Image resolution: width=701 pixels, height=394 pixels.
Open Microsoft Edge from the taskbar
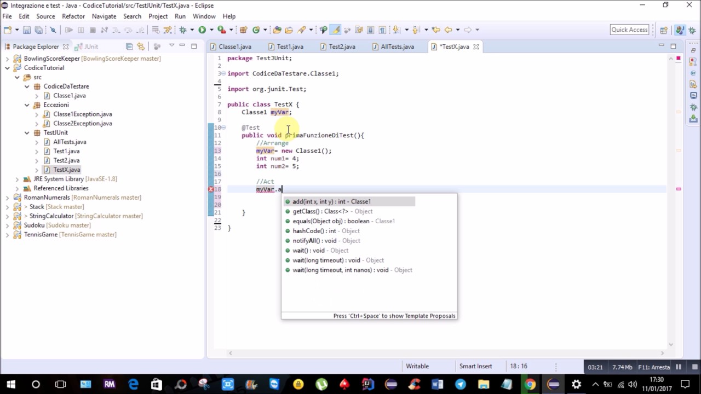pos(133,384)
